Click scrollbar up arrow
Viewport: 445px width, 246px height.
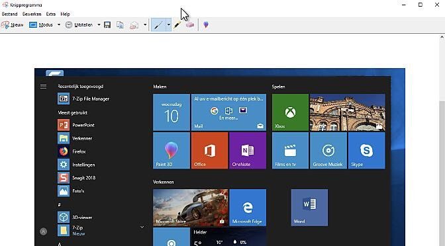click(x=442, y=37)
